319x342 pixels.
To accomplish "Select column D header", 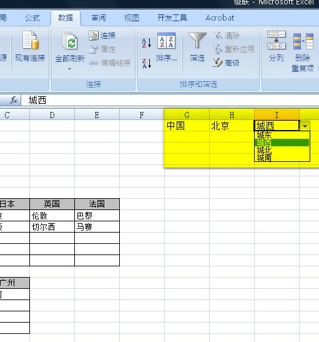I will point(52,114).
